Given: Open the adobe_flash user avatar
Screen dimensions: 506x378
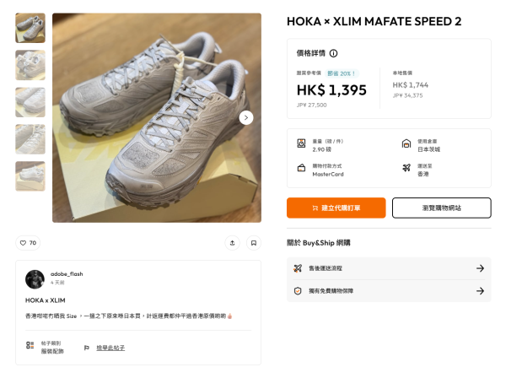Looking at the screenshot, I should [35, 279].
